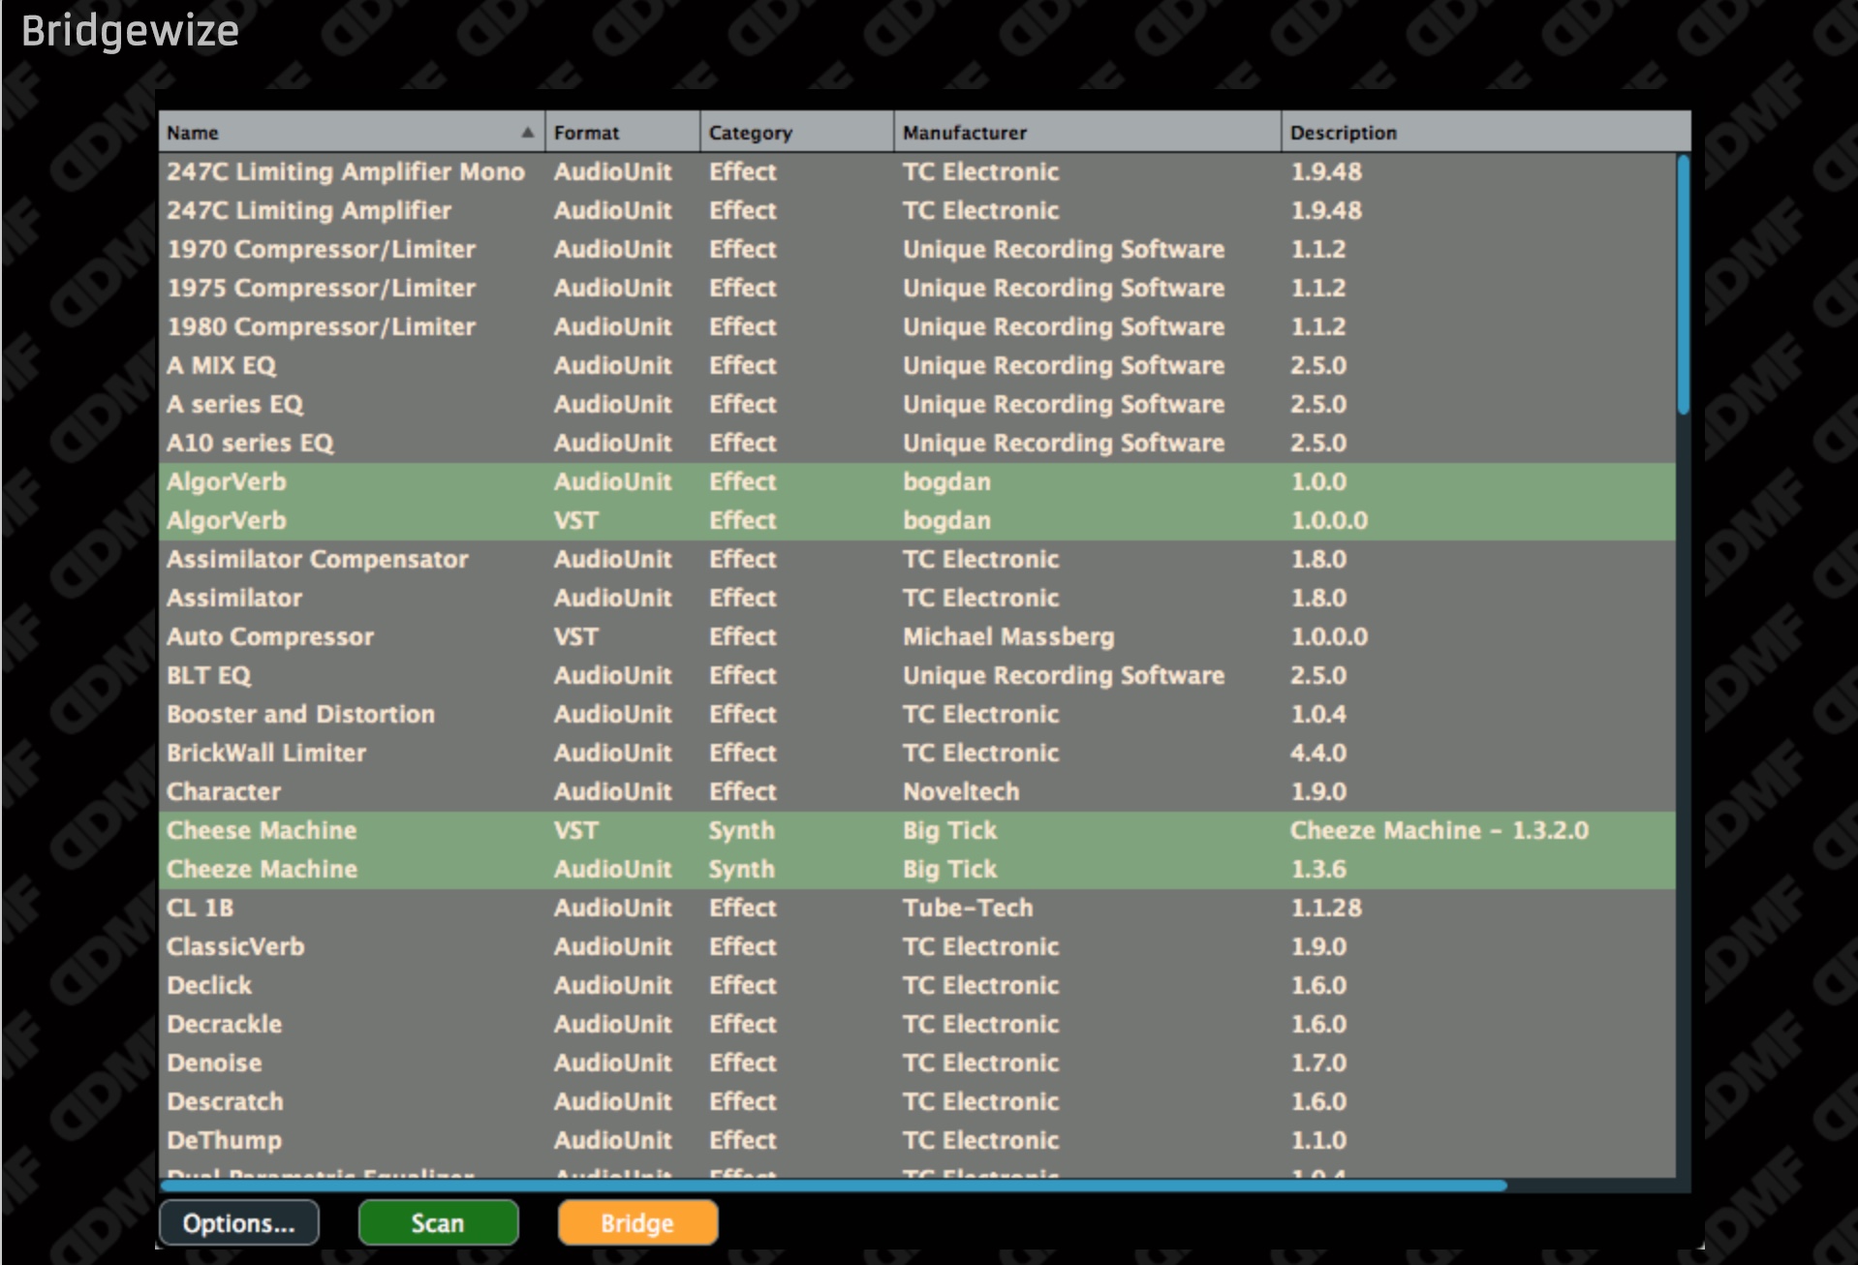The width and height of the screenshot is (1858, 1265).
Task: Click version 1.1.0 in the DeThump row
Action: tap(1318, 1140)
